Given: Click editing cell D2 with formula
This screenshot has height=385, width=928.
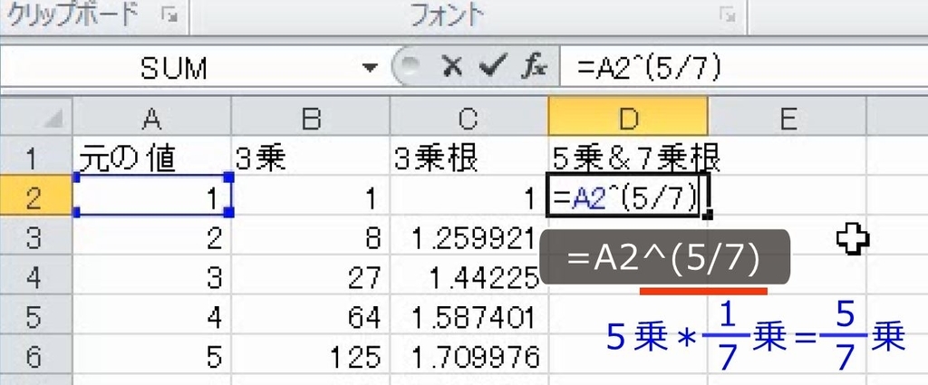Looking at the screenshot, I should coord(628,197).
